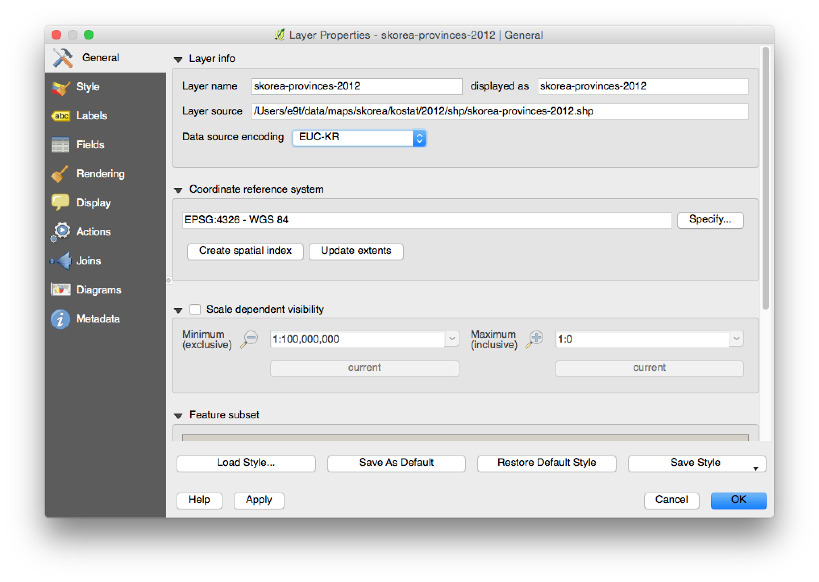The width and height of the screenshot is (819, 582).
Task: Switch to the Diagrams tab
Action: coord(98,290)
